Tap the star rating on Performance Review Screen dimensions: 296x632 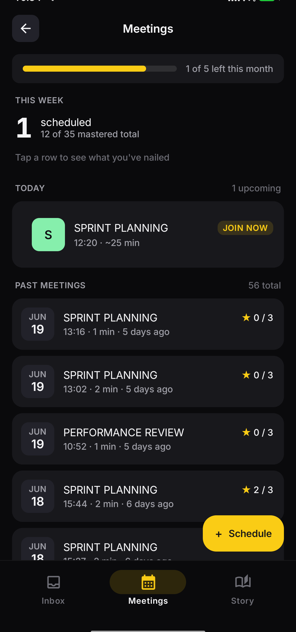(257, 432)
